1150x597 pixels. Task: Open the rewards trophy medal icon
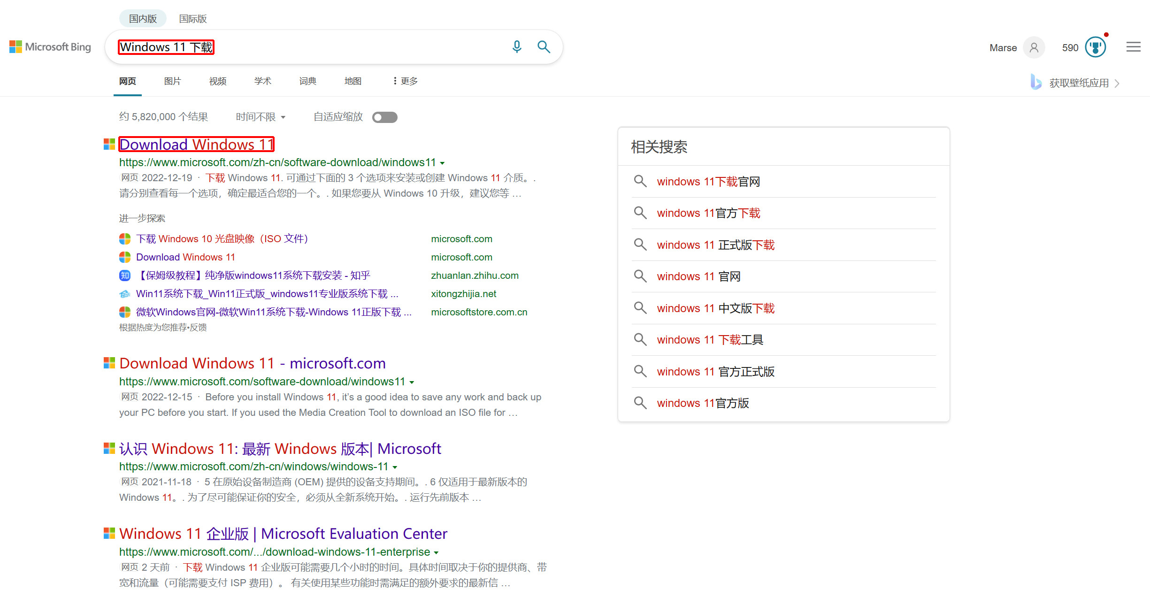tap(1096, 47)
